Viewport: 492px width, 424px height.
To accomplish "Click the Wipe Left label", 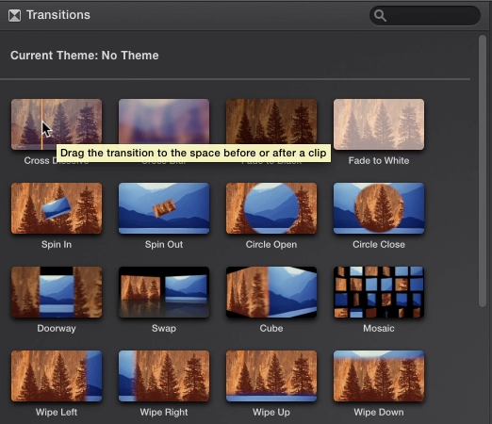I will (x=57, y=413).
